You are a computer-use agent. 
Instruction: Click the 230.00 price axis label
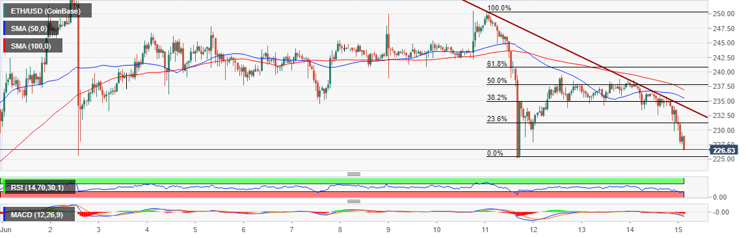[724, 130]
